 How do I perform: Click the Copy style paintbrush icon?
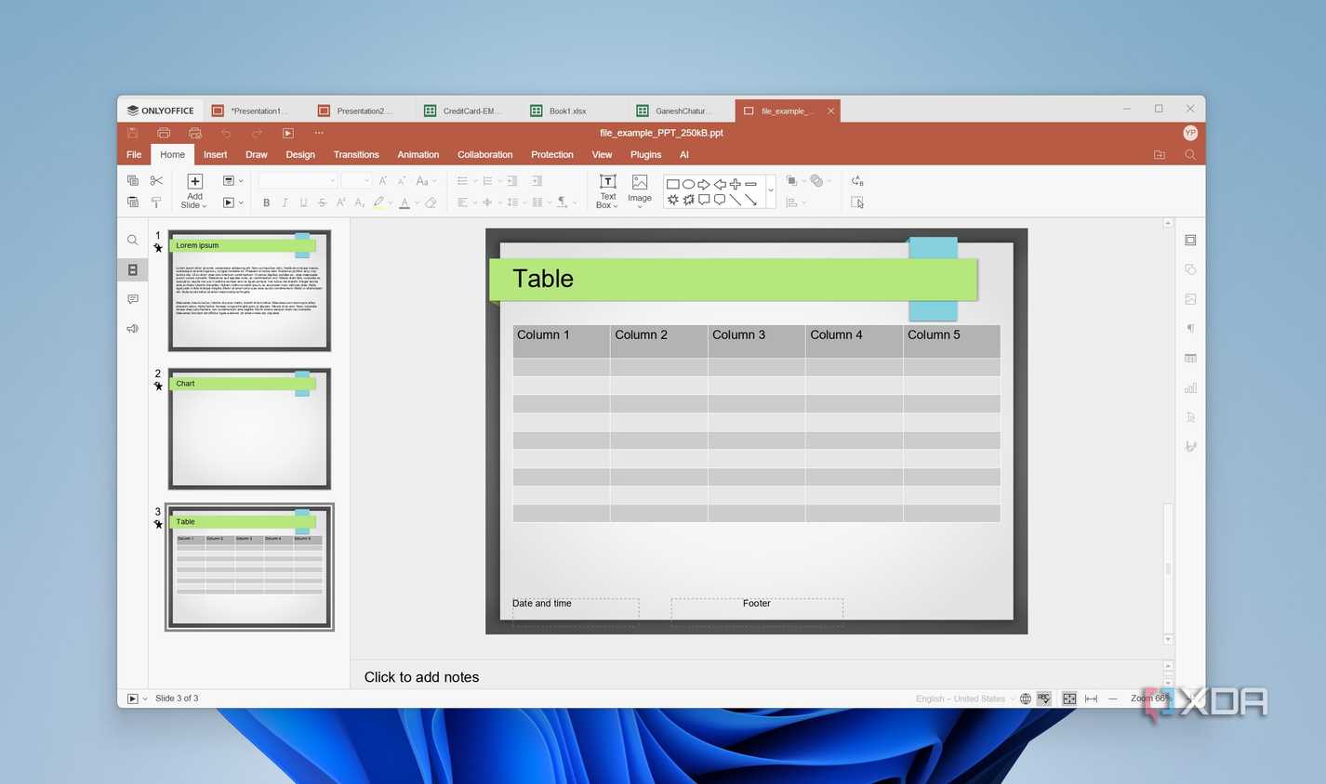coord(156,203)
